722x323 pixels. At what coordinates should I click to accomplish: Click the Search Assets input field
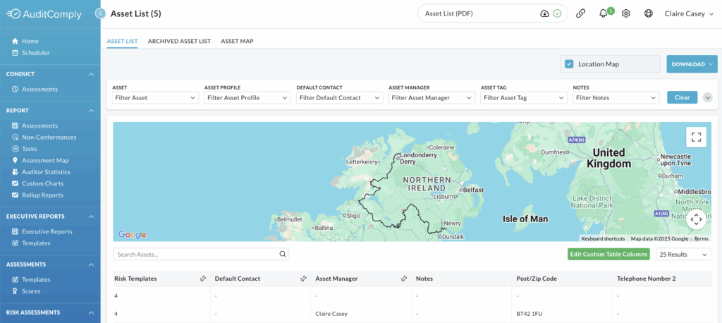click(x=196, y=254)
